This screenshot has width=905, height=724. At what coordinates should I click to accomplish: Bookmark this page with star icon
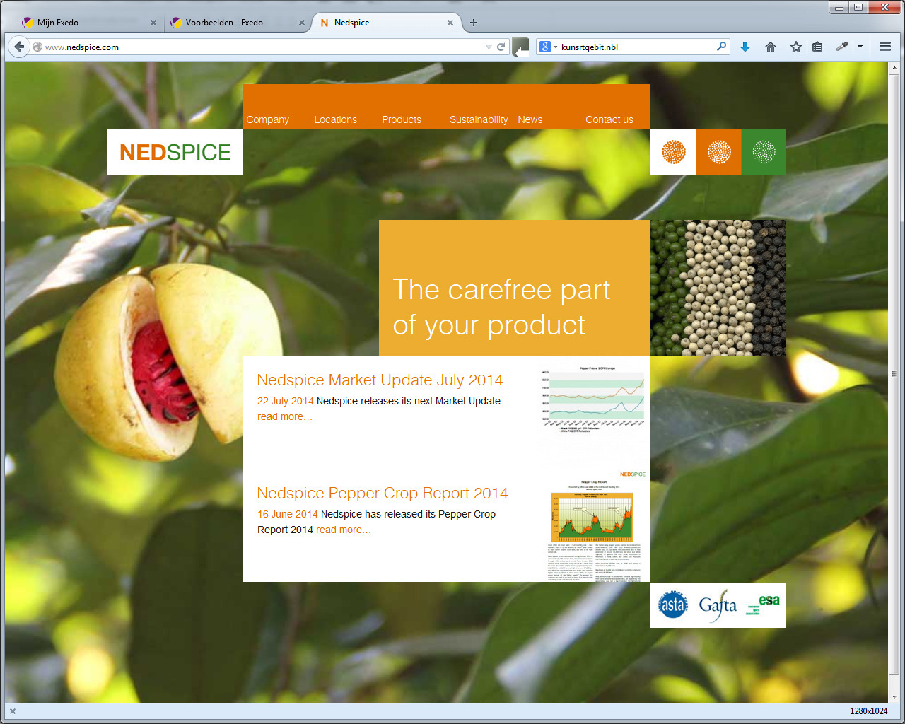click(x=796, y=47)
